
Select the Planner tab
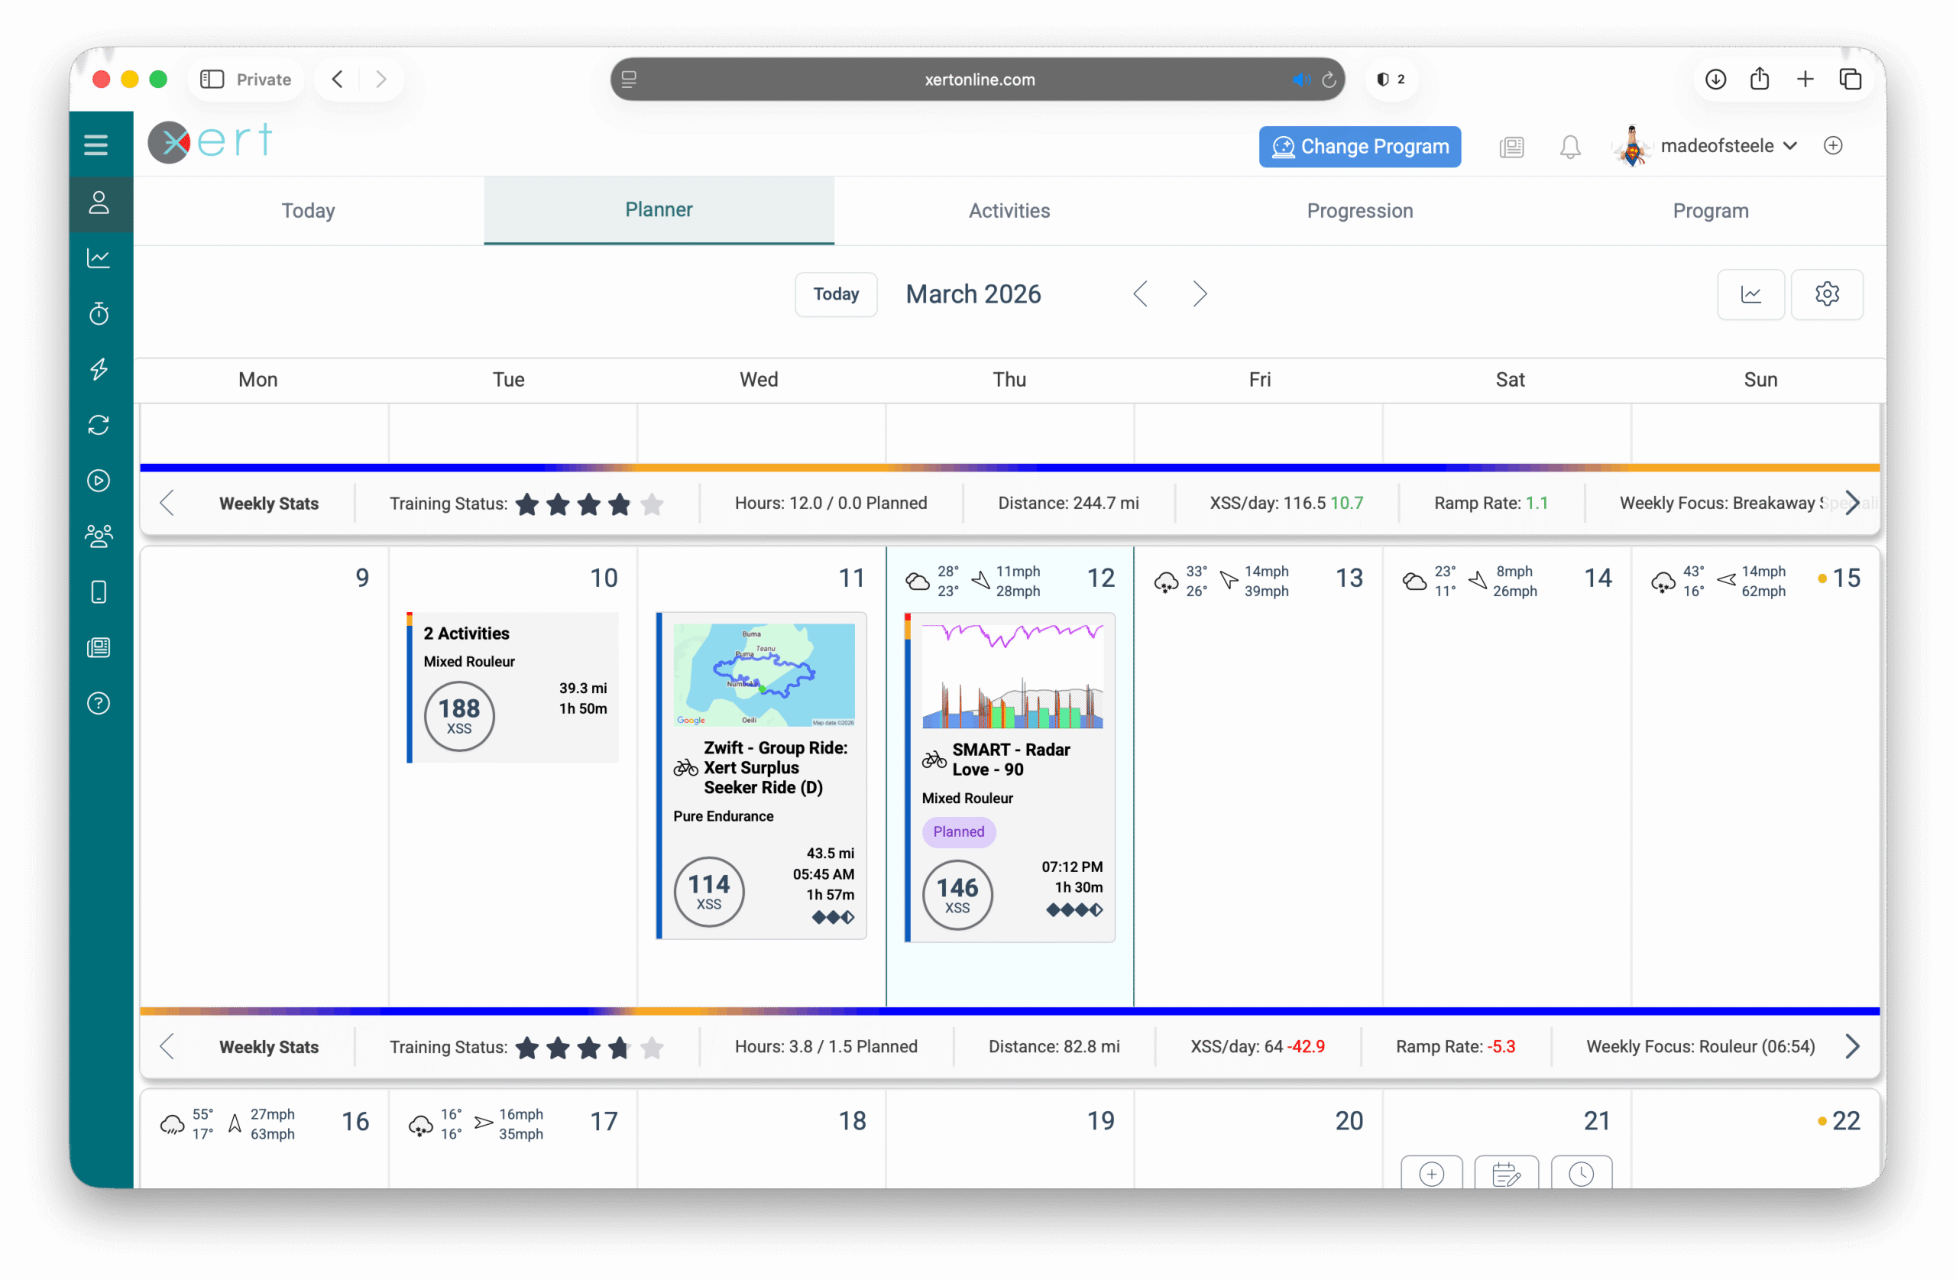pyautogui.click(x=659, y=210)
